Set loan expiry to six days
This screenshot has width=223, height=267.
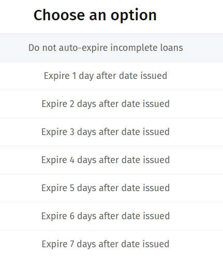[111, 216]
